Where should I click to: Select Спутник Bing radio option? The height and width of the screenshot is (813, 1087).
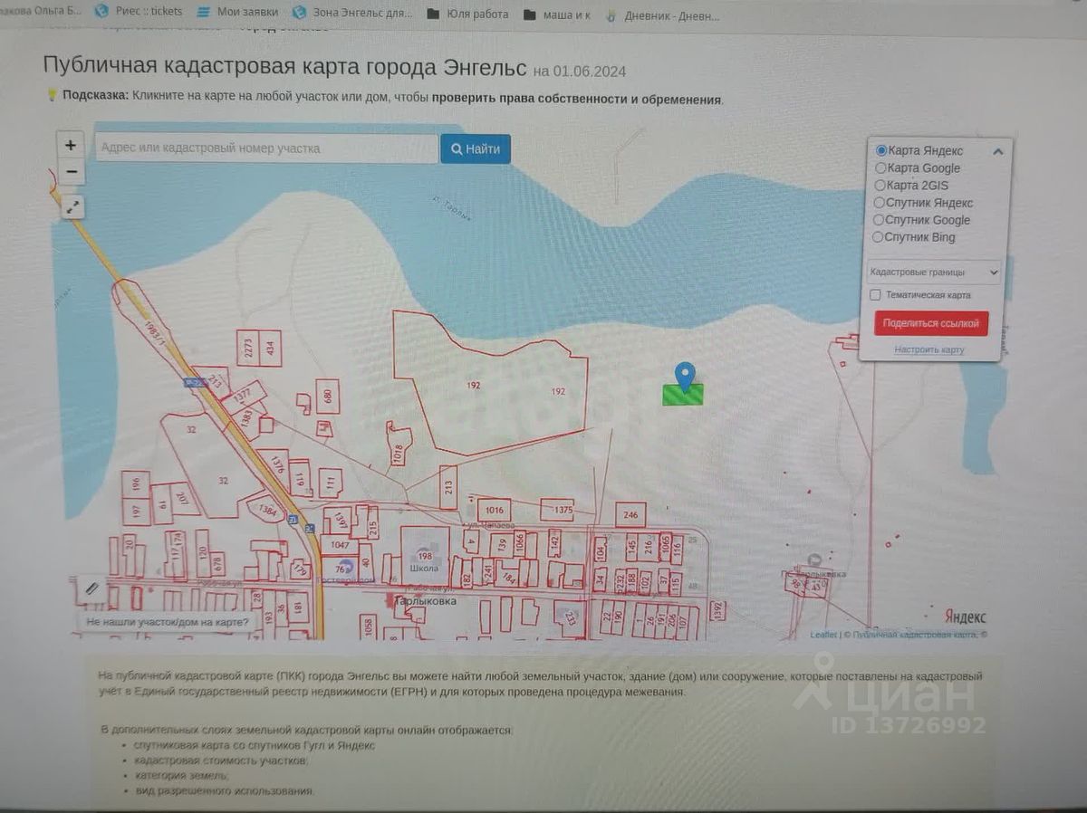[878, 237]
